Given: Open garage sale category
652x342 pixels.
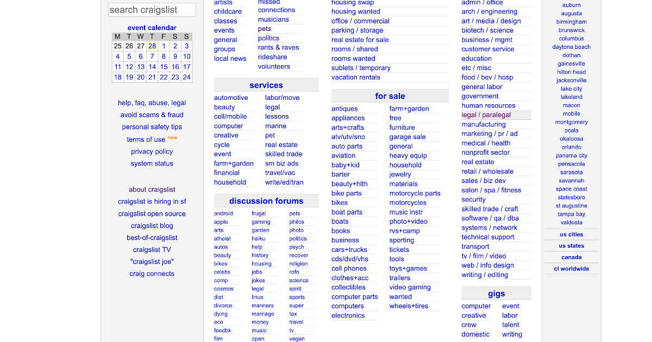Looking at the screenshot, I should click(x=407, y=137).
